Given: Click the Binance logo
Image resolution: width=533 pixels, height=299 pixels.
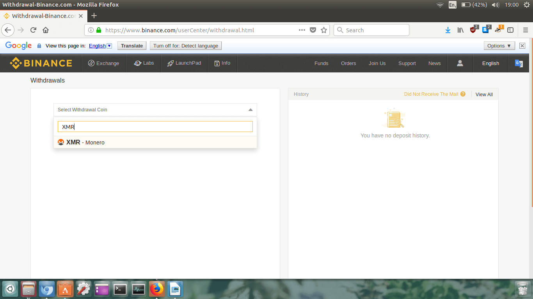Looking at the screenshot, I should click(x=41, y=63).
